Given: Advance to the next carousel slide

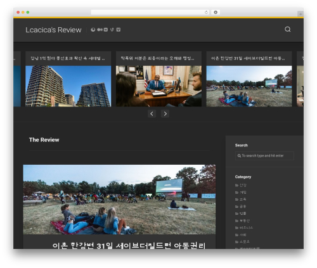Looking at the screenshot, I should (x=165, y=113).
